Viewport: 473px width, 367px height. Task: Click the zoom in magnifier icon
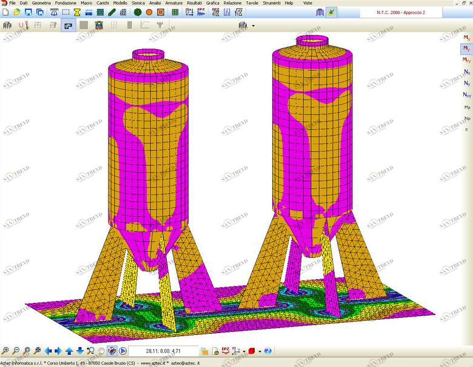5,351
